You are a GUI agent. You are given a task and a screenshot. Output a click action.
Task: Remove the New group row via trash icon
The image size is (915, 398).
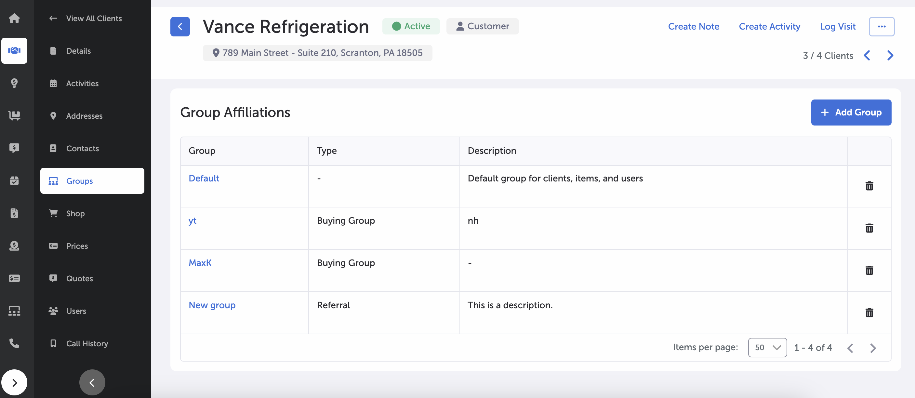click(x=869, y=313)
